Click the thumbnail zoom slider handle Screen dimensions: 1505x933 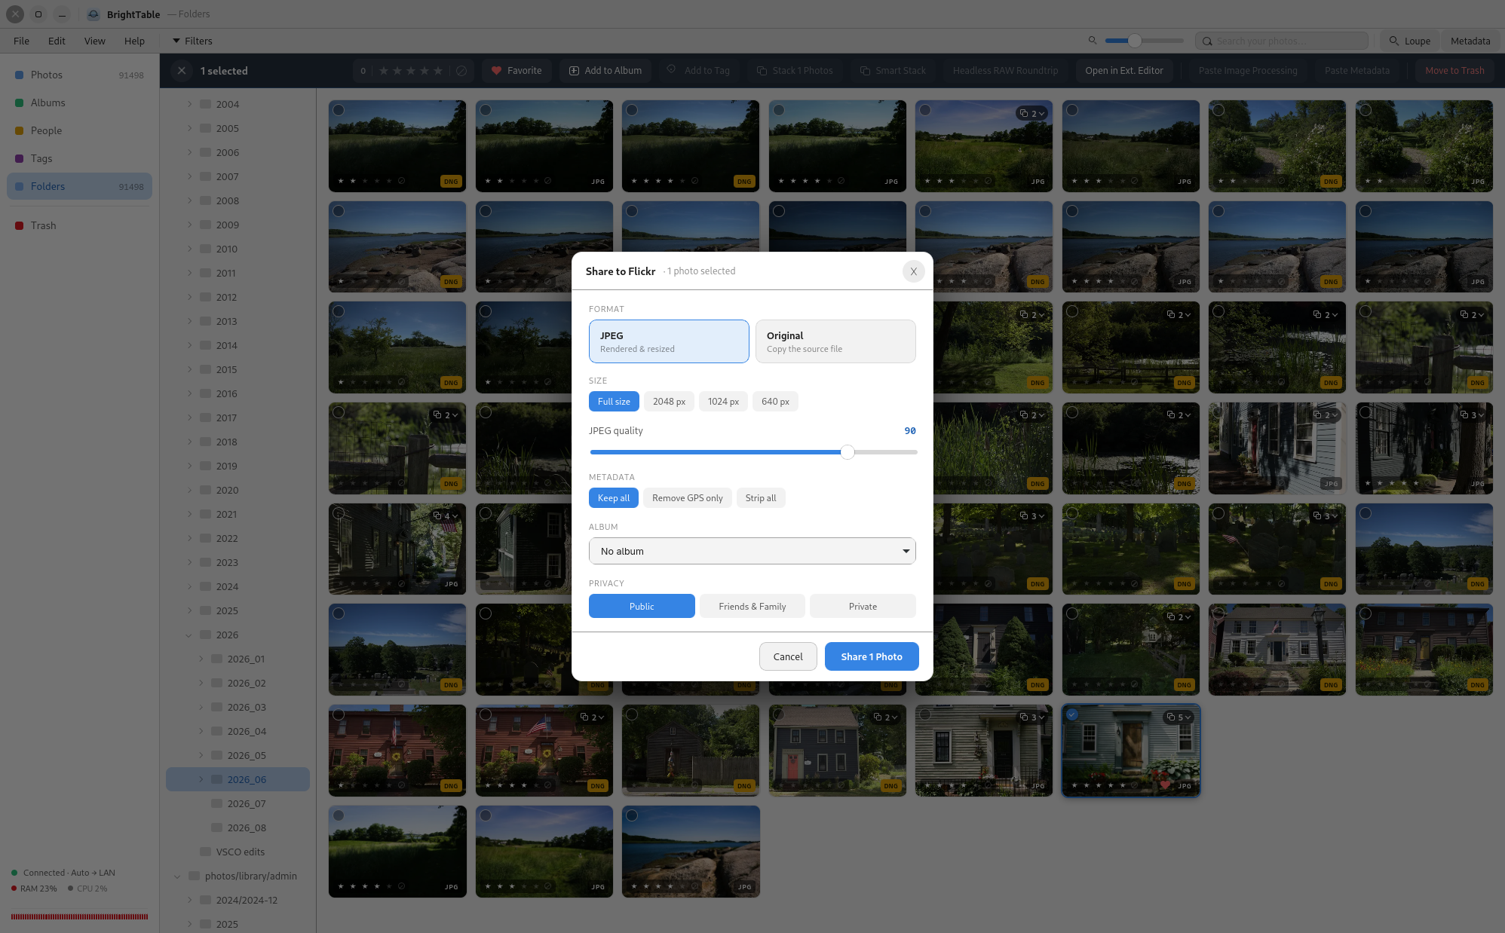coord(1135,41)
